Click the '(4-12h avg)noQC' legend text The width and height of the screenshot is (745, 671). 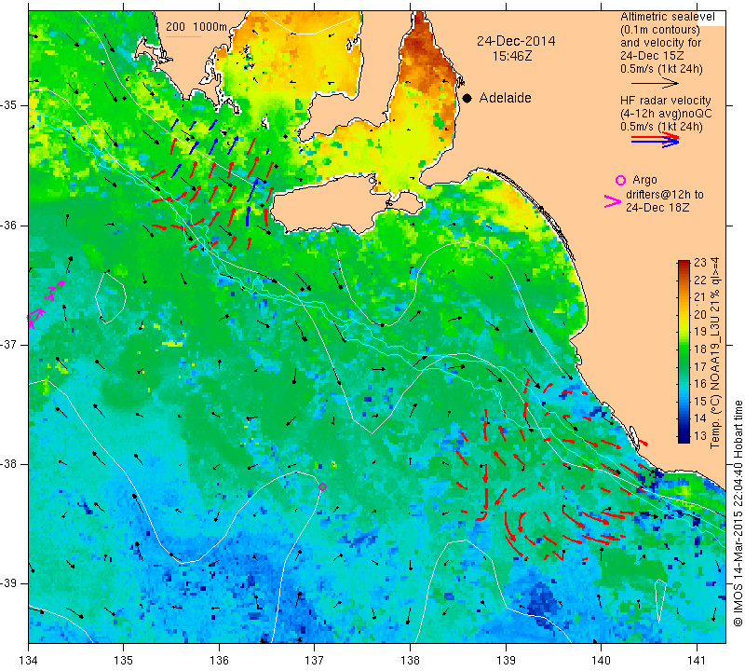click(x=666, y=114)
